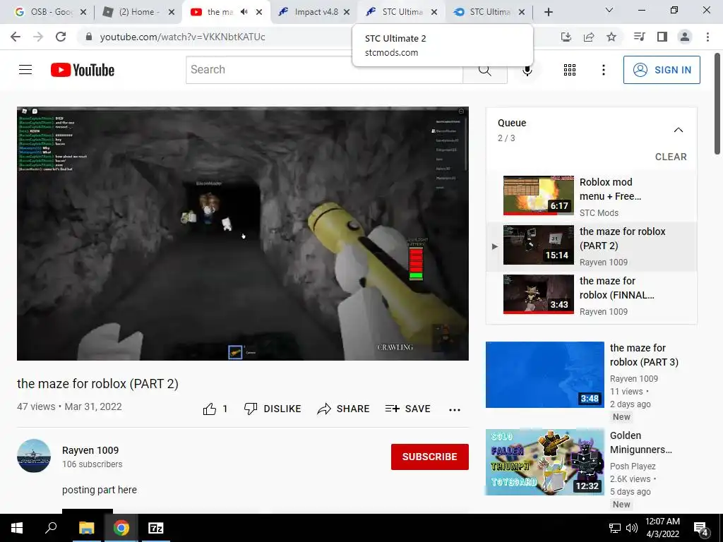Image resolution: width=723 pixels, height=542 pixels.
Task: Toggle Chrome side panel
Action: 662,37
